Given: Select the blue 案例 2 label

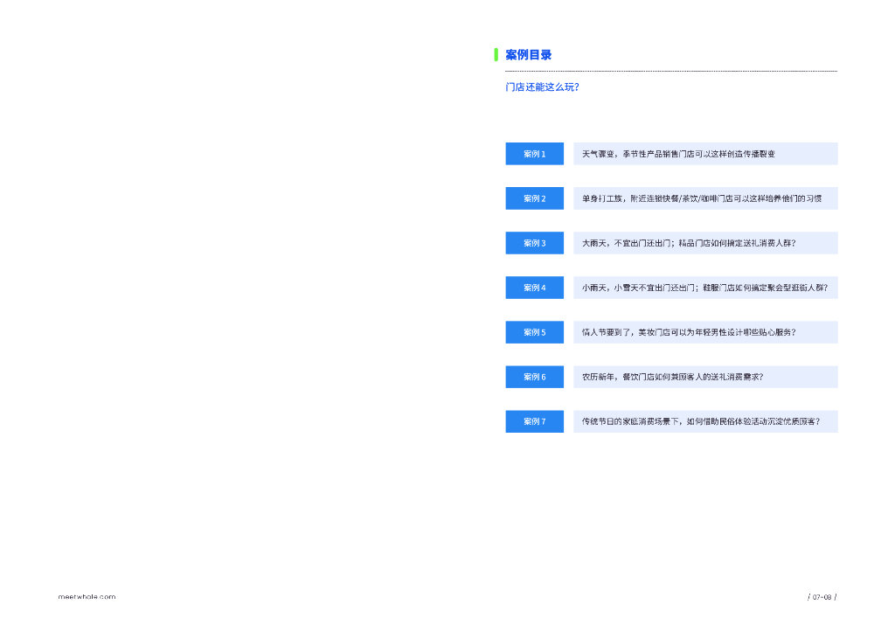Looking at the screenshot, I should click(x=534, y=198).
